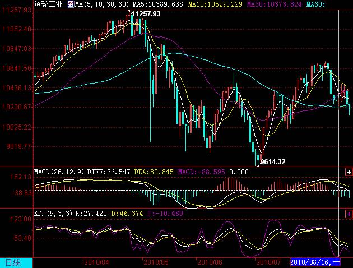Viewport: 353px width, 268px height.
Task: Click the 2010/05 date axis label
Action: (156, 262)
